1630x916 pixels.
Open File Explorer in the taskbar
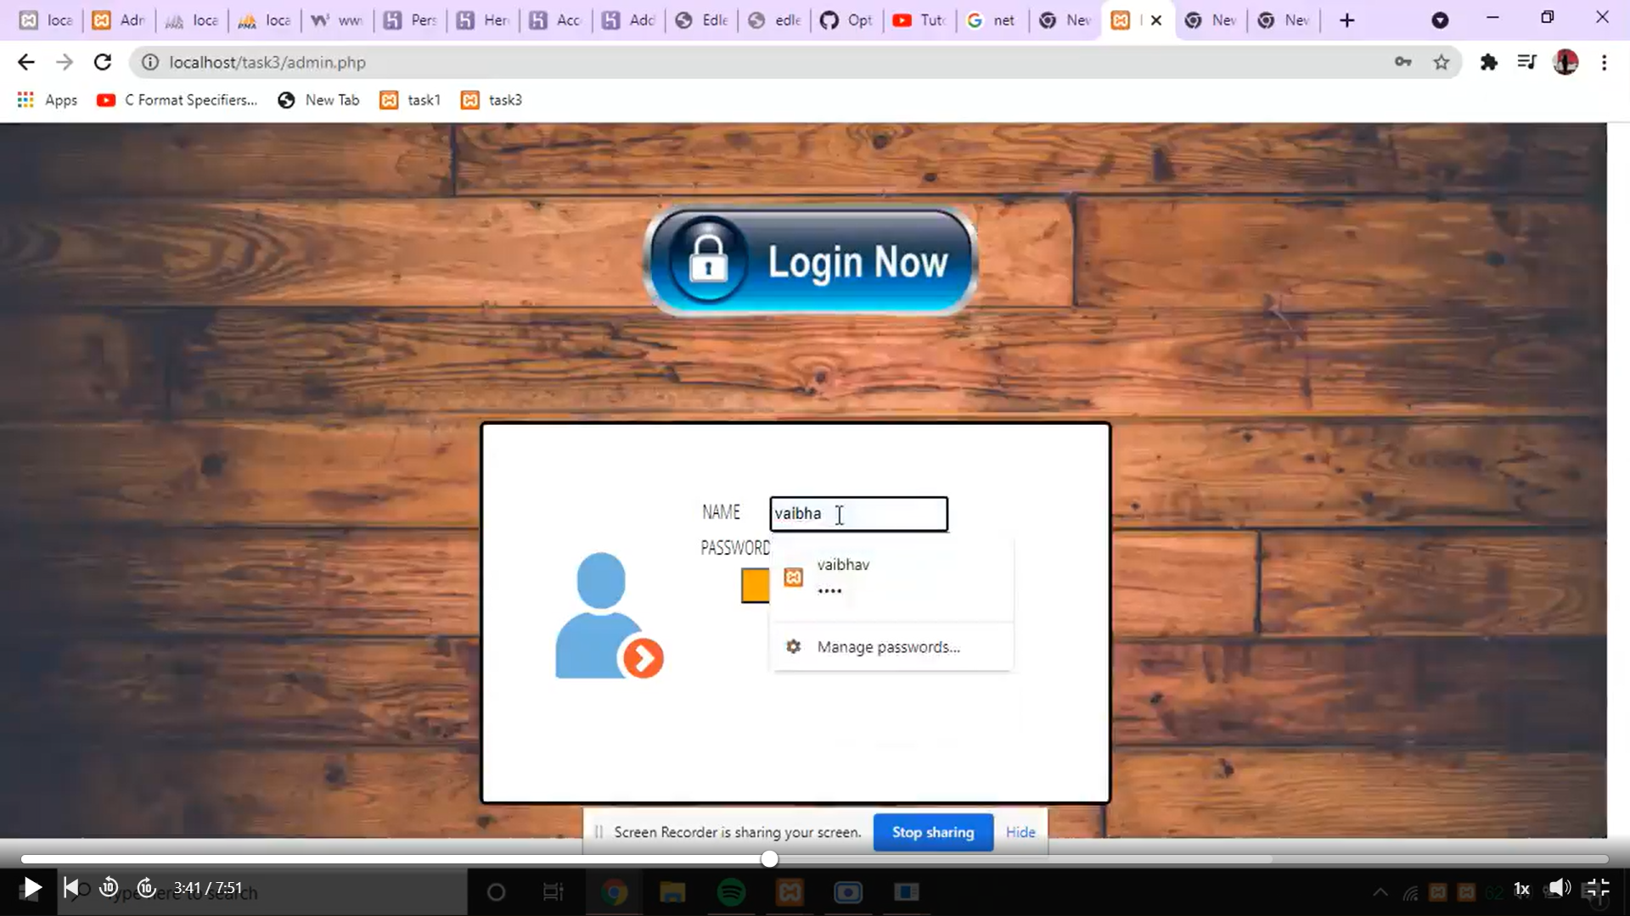point(672,892)
